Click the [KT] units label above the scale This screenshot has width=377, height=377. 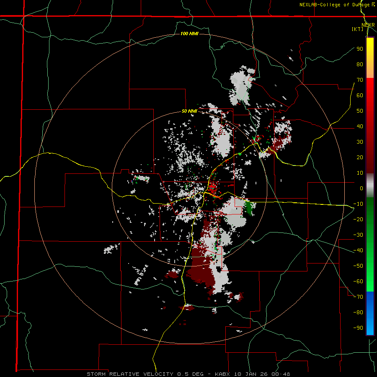point(358,29)
